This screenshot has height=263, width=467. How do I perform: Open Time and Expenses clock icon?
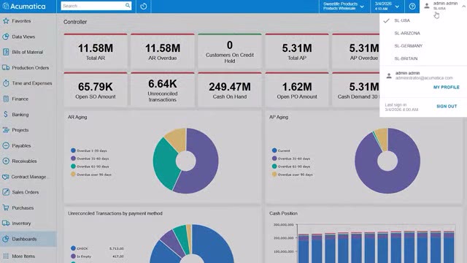pos(6,83)
